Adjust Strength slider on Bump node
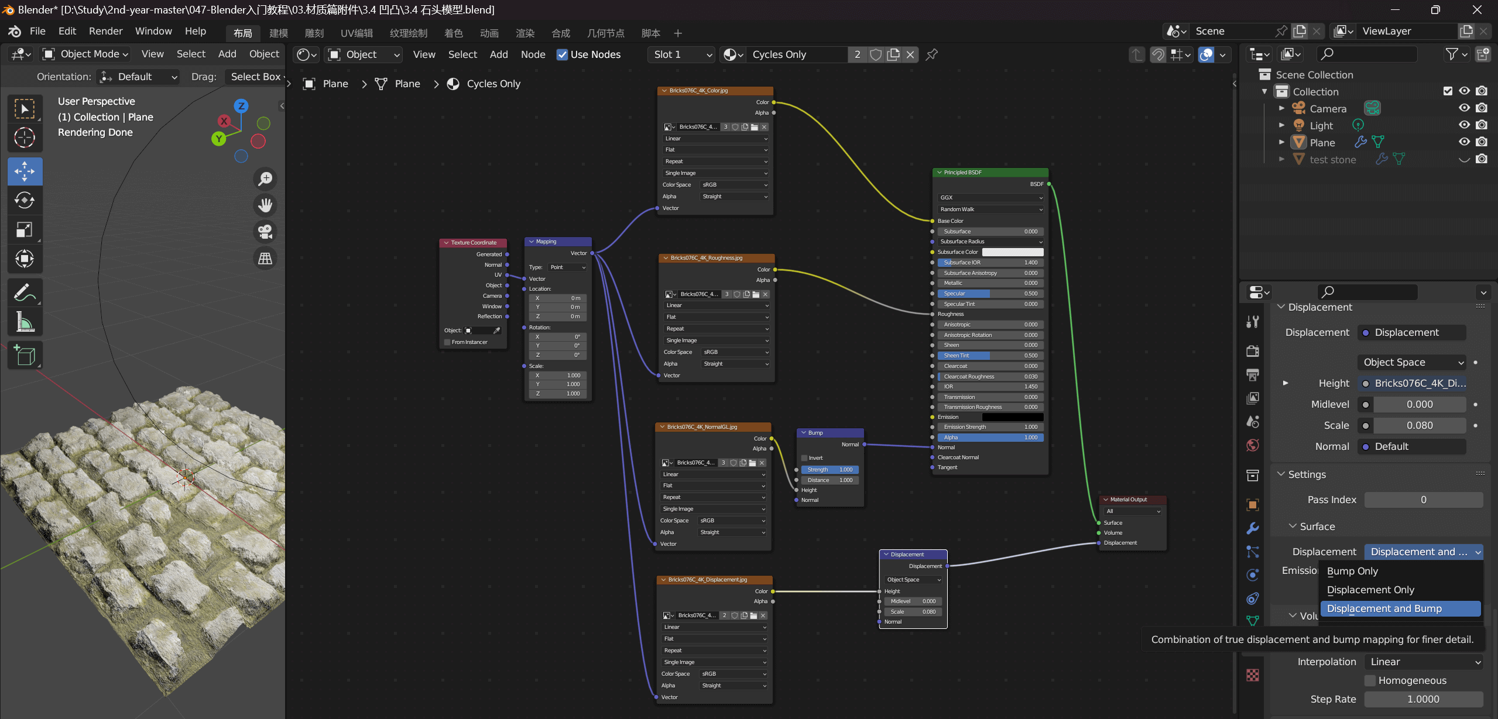This screenshot has width=1498, height=719. 829,470
